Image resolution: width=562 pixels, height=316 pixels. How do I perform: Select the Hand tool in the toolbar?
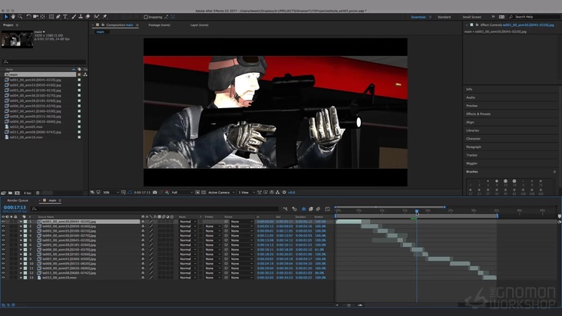point(12,16)
